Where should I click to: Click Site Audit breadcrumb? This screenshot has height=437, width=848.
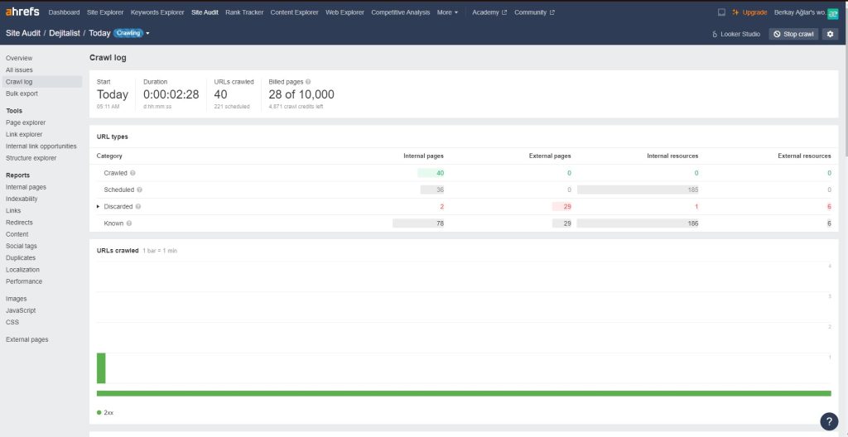[x=23, y=33]
